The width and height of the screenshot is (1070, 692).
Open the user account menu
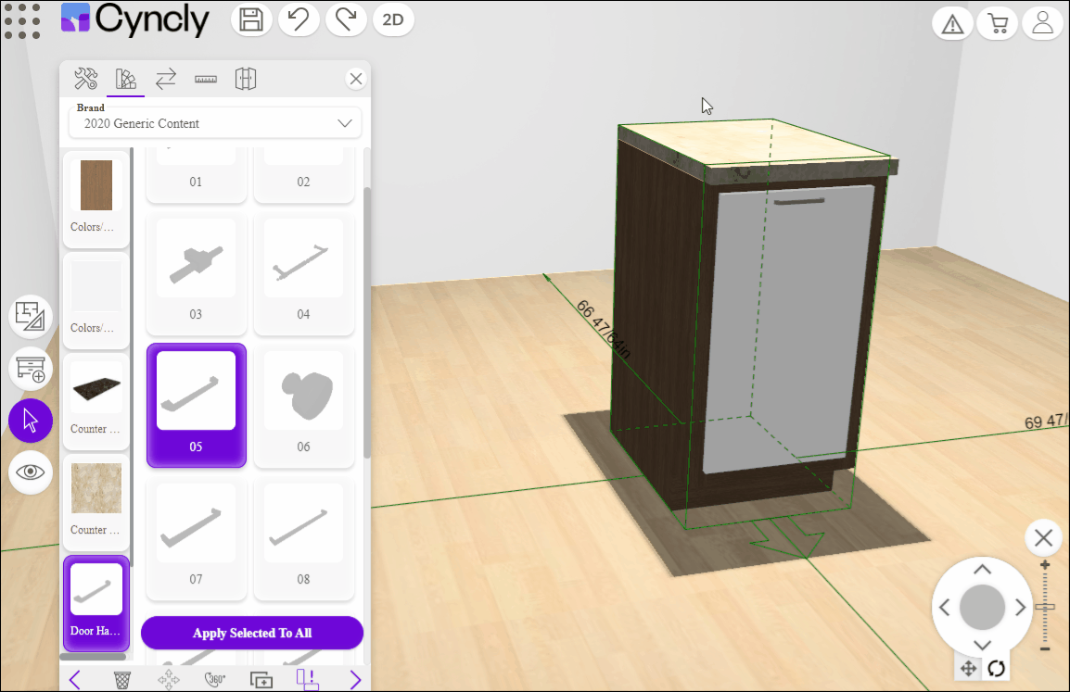click(1042, 24)
